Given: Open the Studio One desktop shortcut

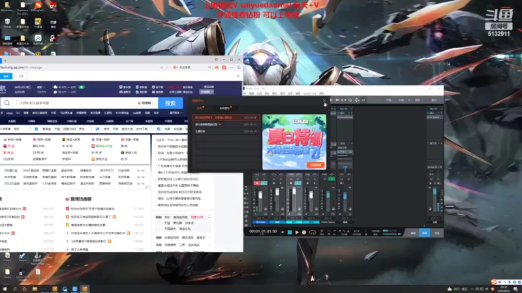Looking at the screenshot, I should [x=22, y=274].
